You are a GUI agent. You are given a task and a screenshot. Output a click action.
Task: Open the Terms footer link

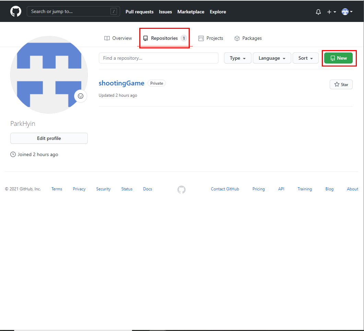click(x=57, y=189)
